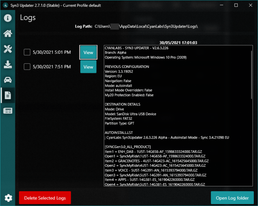Click the 'Item1 = ENH_DAB' line
The width and height of the screenshot is (258, 206).
(x=153, y=151)
